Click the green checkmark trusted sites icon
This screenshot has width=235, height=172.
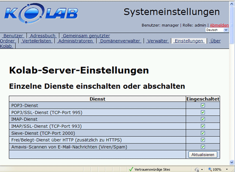(131, 169)
